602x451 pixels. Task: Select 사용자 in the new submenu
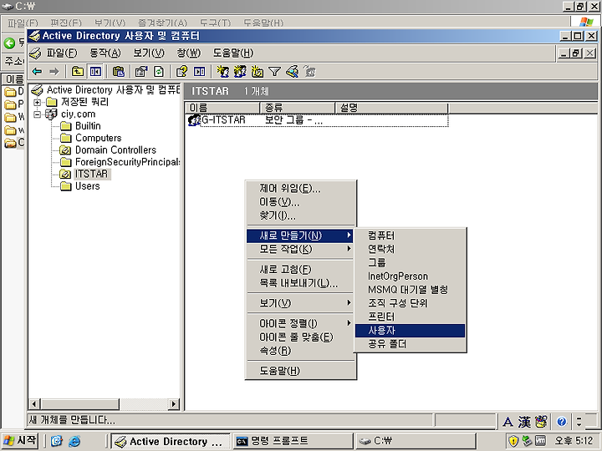[x=410, y=331]
